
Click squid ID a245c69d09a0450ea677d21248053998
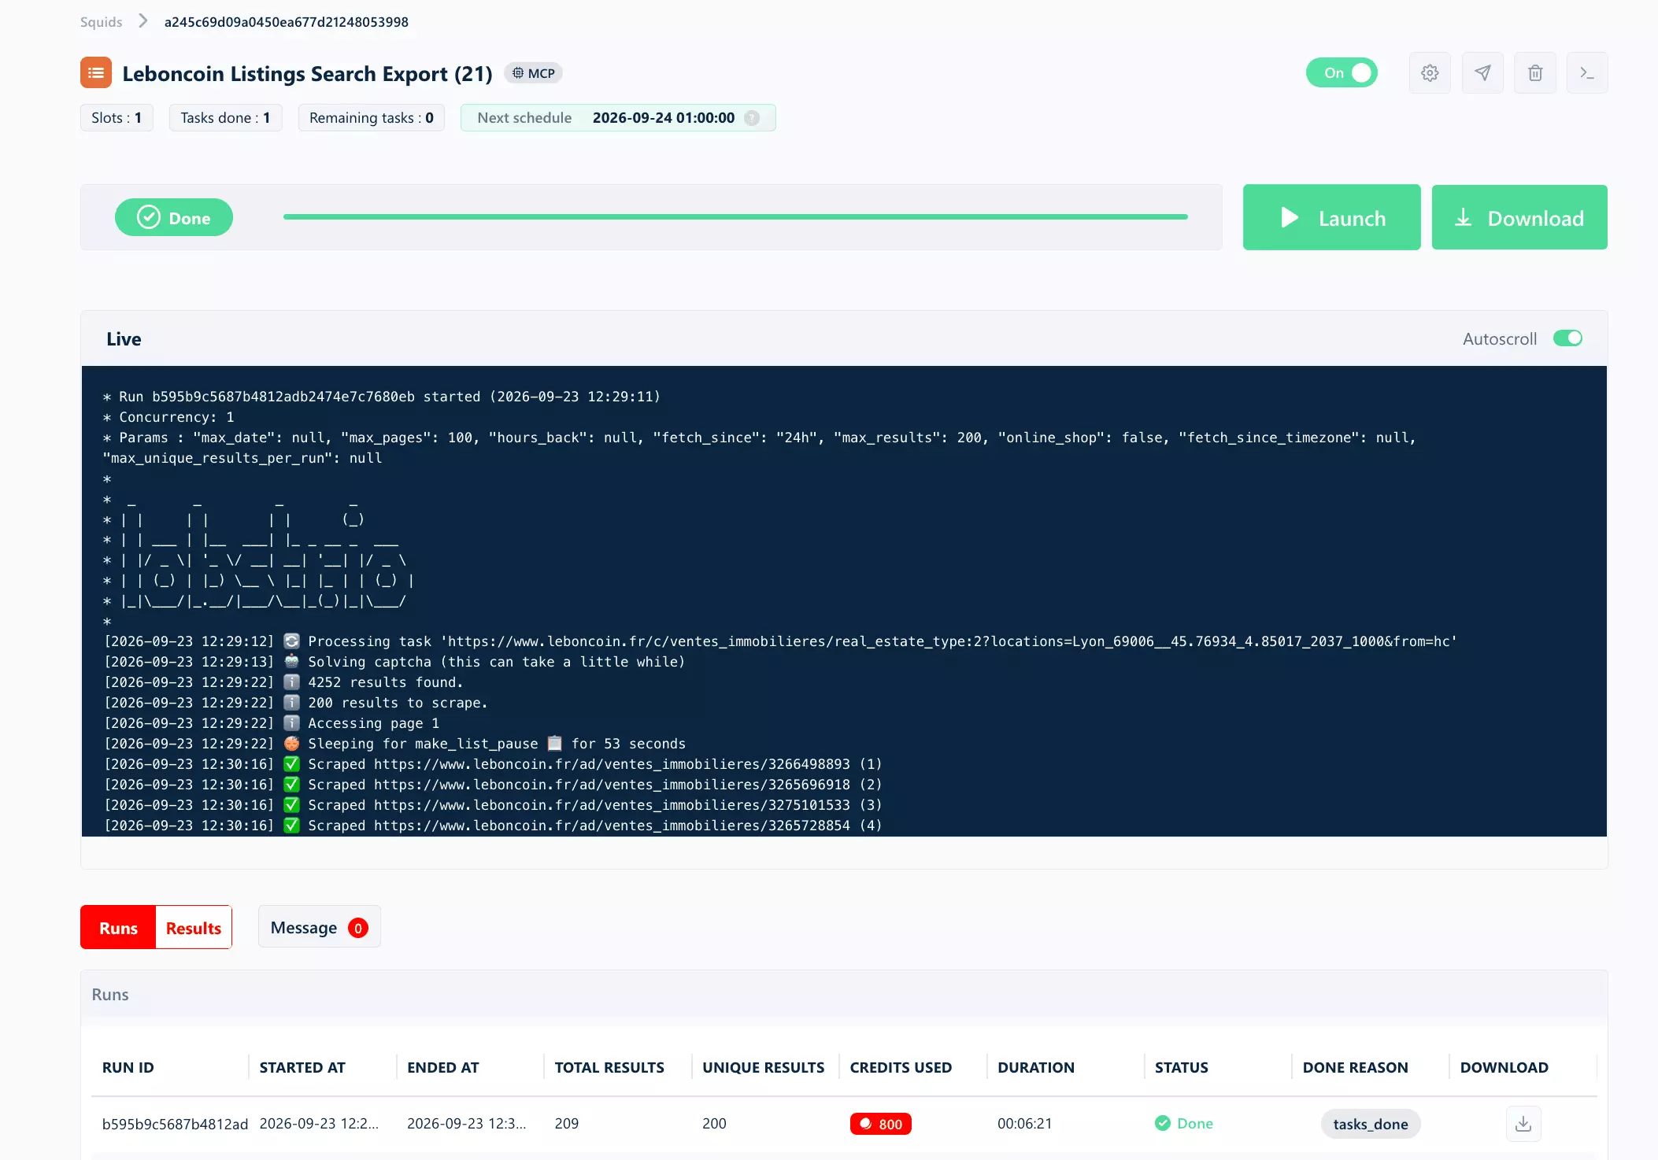click(x=287, y=21)
